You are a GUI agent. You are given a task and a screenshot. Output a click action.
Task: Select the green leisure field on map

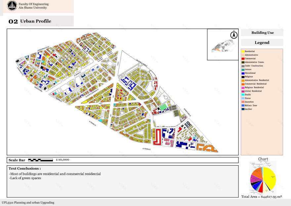coord(164,108)
